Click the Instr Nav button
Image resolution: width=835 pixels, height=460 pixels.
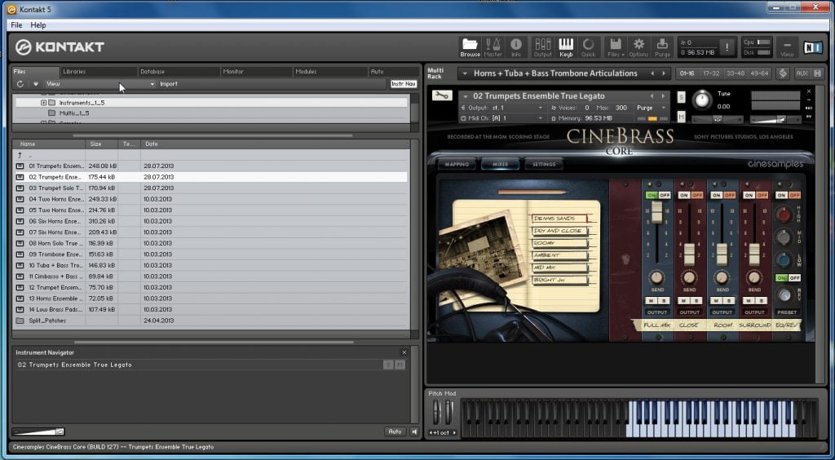tap(403, 83)
